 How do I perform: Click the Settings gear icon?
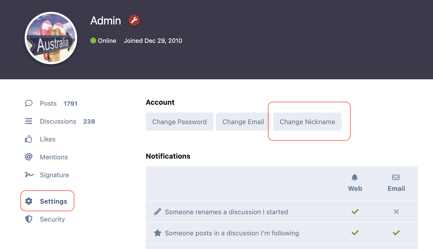tap(29, 201)
